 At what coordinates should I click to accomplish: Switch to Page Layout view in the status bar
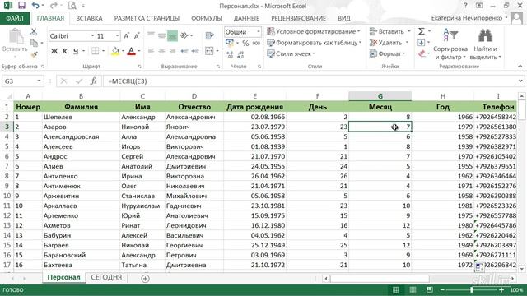413,289
